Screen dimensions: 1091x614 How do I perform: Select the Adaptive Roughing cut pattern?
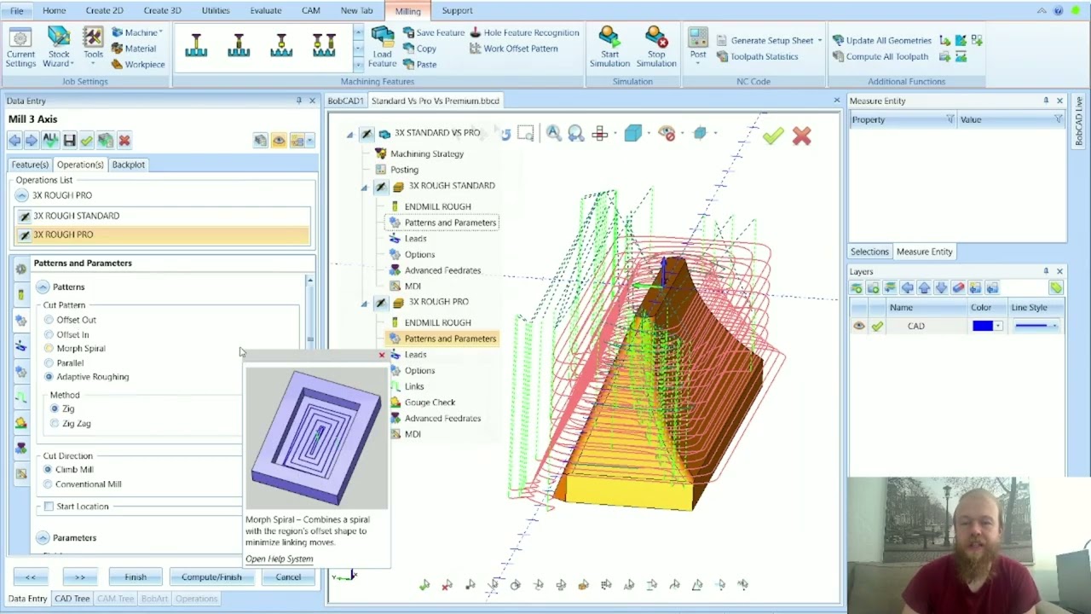49,376
